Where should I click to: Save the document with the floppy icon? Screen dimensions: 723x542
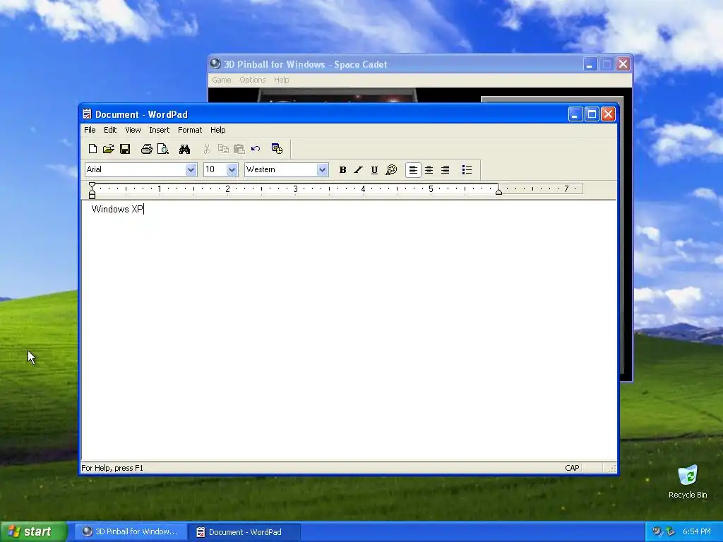click(125, 149)
